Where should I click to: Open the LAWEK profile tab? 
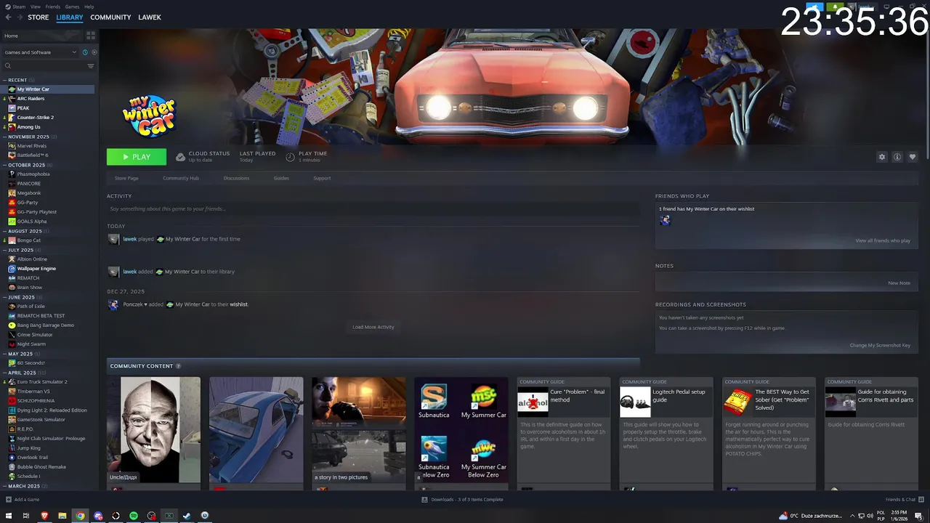pyautogui.click(x=150, y=17)
